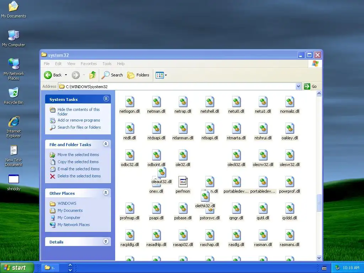
Task: Select the Internet Explorer desktop icon
Action: (14, 127)
